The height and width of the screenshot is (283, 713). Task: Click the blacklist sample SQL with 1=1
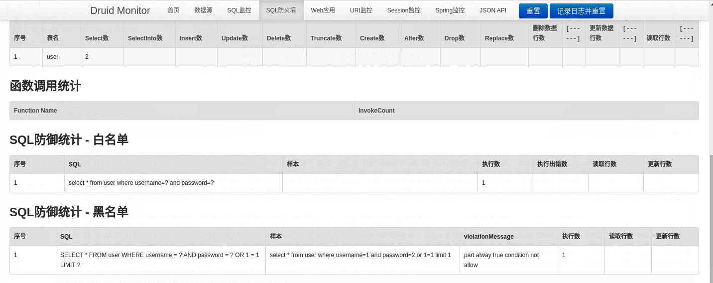(x=363, y=260)
